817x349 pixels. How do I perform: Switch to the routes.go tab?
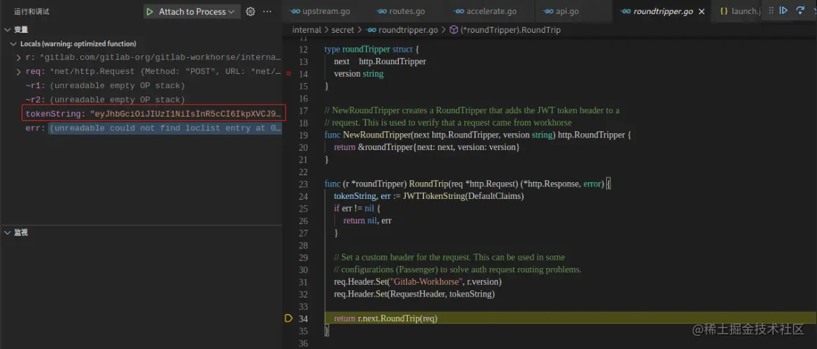click(x=401, y=11)
